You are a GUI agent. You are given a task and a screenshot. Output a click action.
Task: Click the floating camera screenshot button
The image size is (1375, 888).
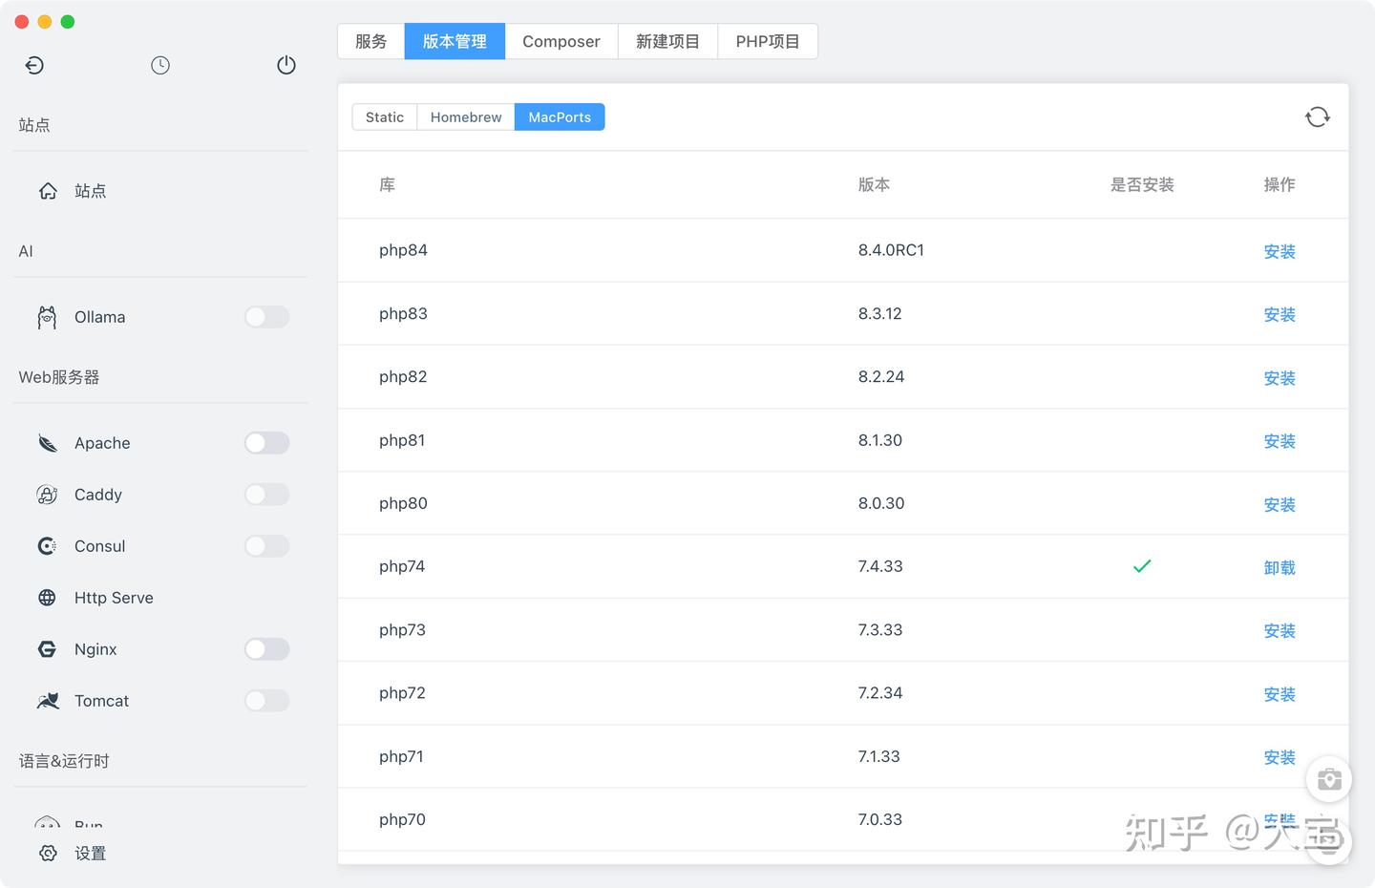coord(1328,779)
